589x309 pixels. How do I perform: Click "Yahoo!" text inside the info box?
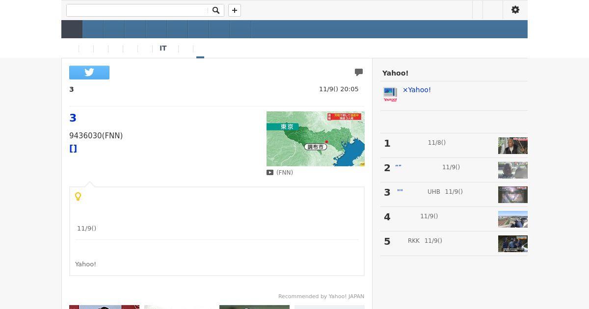[85, 264]
